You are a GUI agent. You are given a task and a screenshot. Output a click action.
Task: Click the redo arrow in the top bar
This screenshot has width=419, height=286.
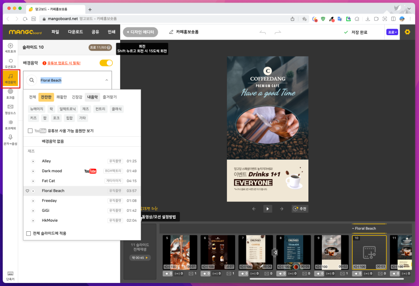278,33
